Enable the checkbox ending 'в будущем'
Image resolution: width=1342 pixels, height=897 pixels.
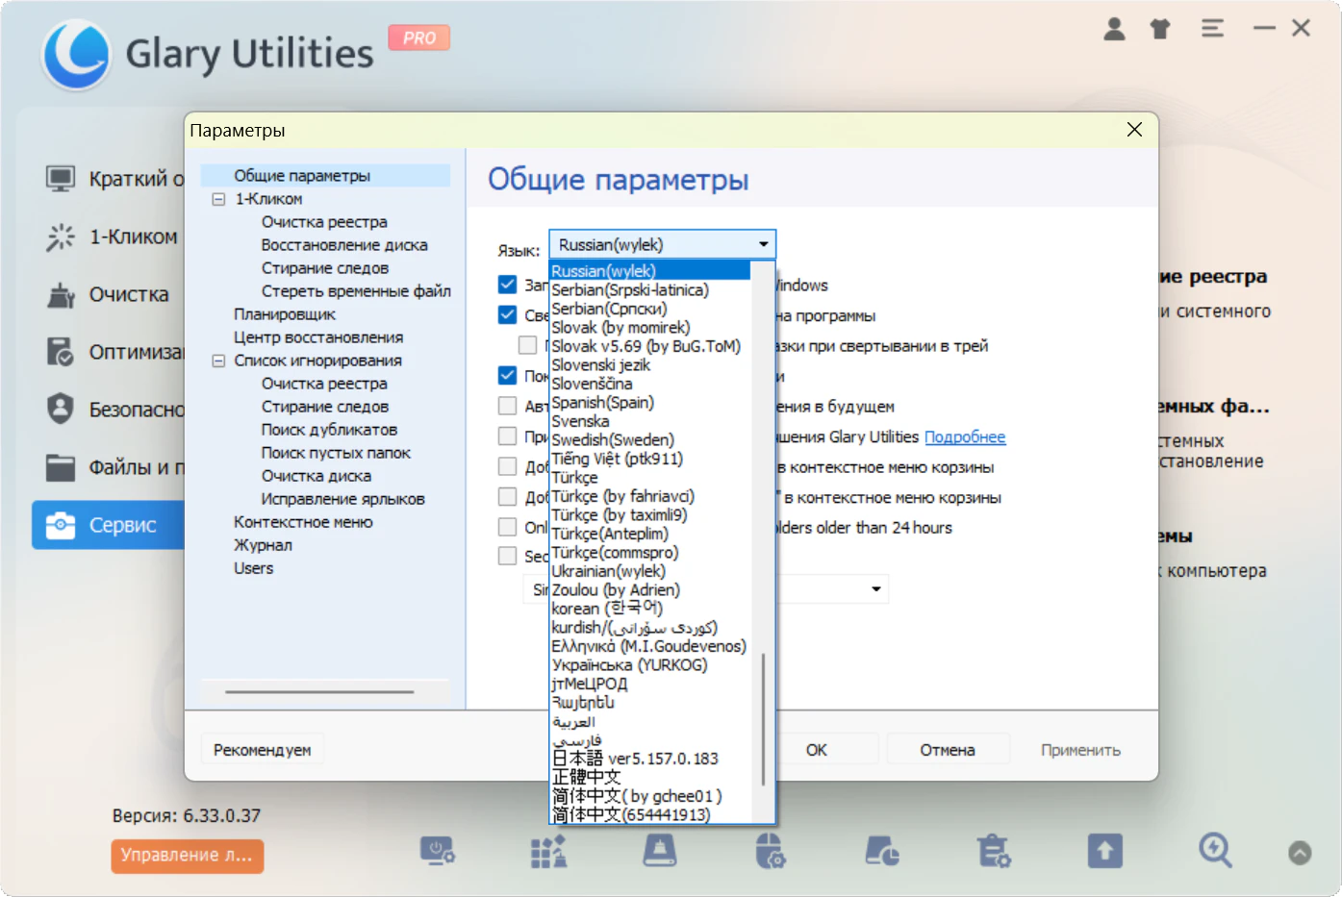tap(507, 406)
